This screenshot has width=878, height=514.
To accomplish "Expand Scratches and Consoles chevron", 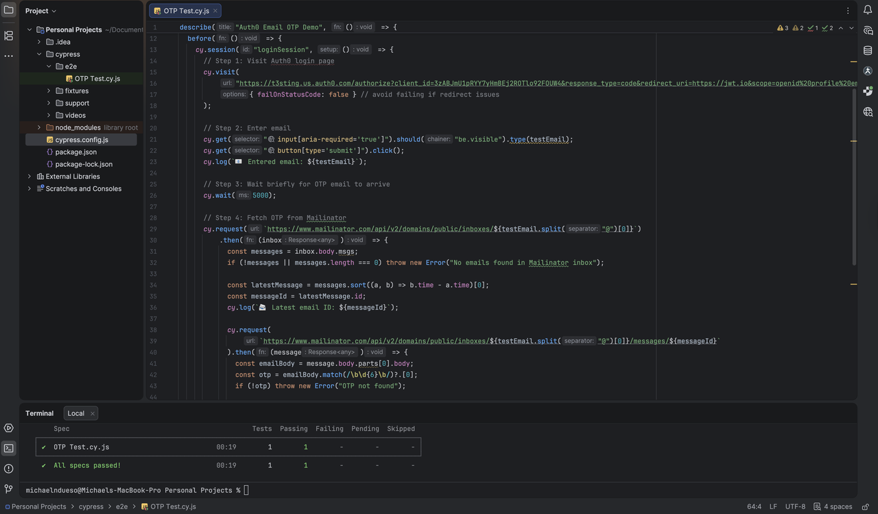I will point(29,189).
